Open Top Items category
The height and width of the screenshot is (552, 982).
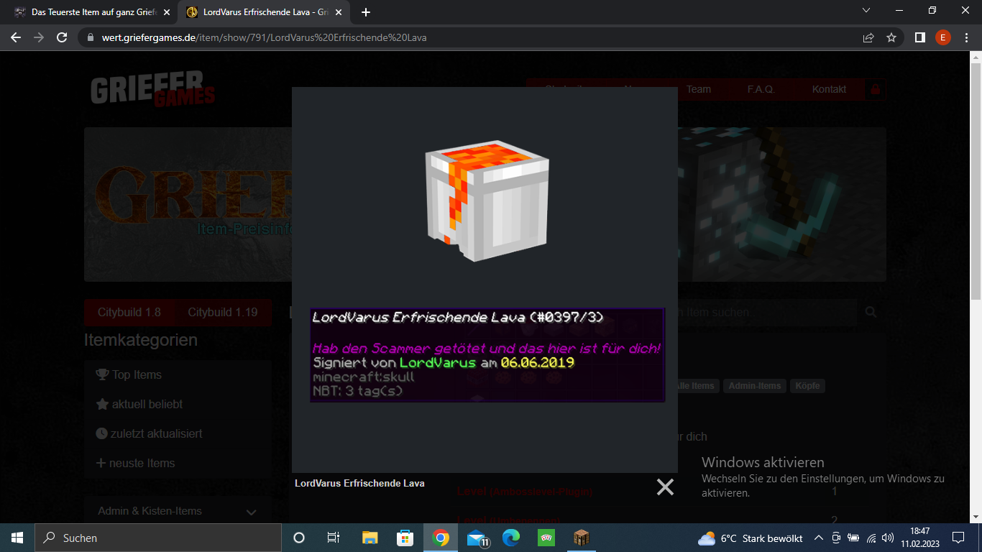pyautogui.click(x=129, y=374)
